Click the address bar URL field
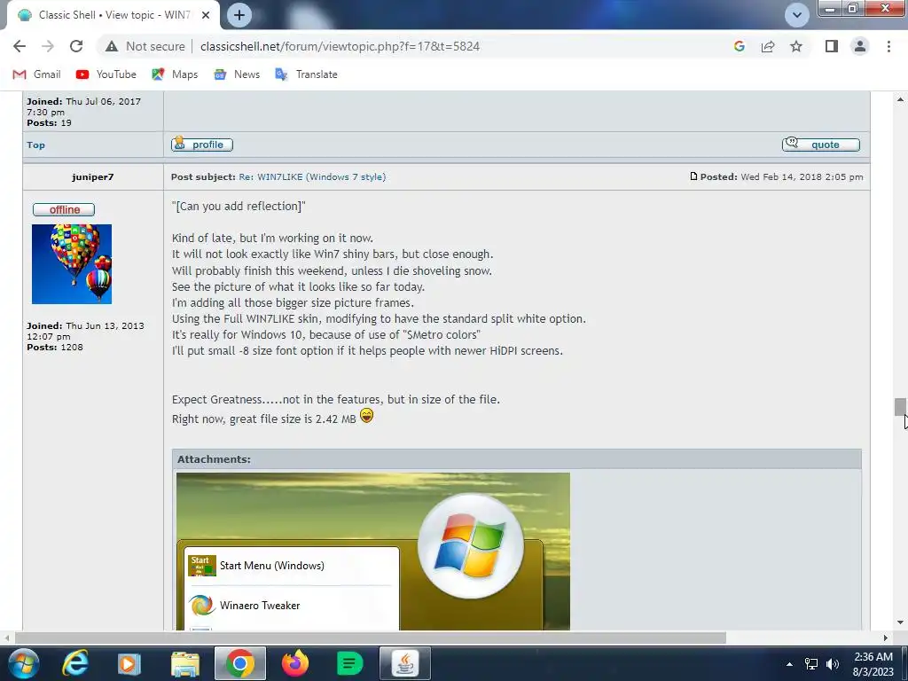The width and height of the screenshot is (908, 681). point(340,46)
